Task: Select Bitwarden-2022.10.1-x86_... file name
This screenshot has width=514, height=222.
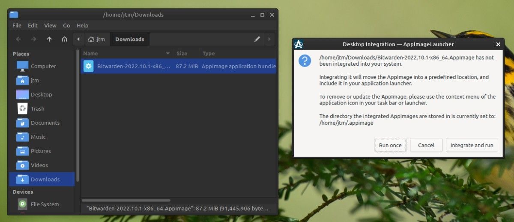Action: click(x=134, y=66)
